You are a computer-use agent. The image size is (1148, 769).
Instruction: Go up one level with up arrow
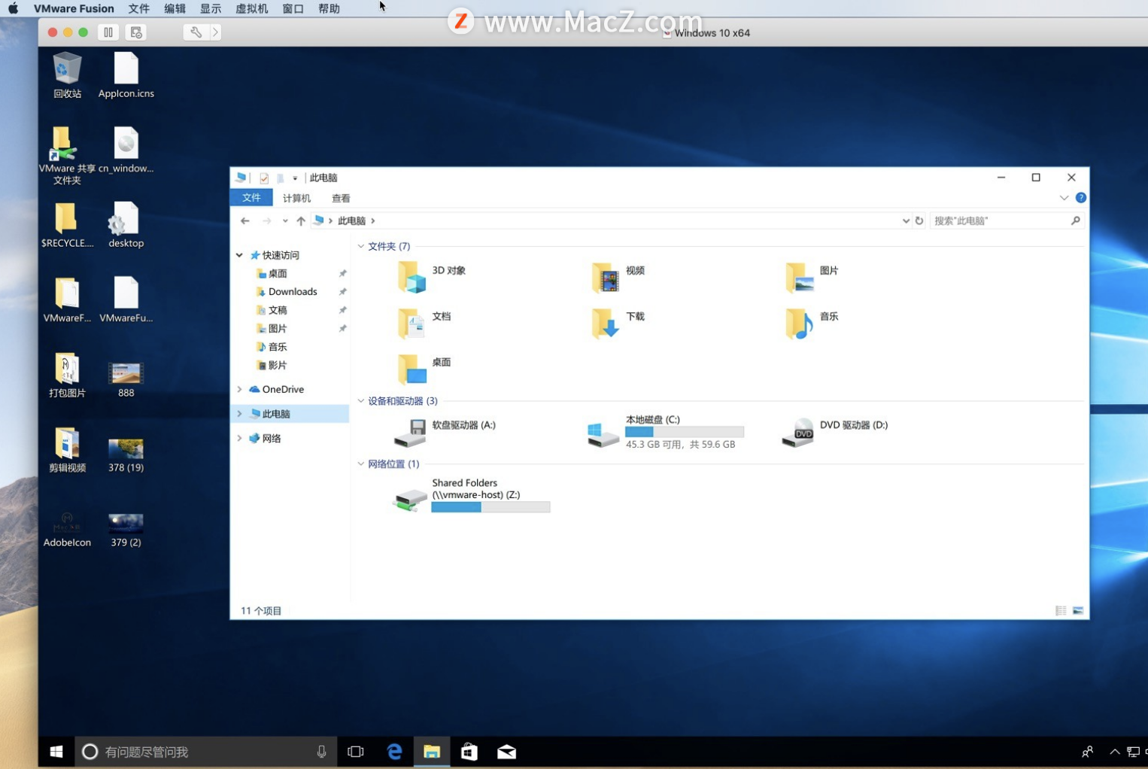click(x=301, y=220)
